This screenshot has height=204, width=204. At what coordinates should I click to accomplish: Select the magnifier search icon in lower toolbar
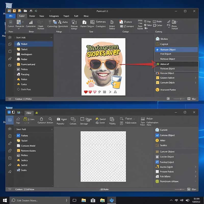[50, 119]
